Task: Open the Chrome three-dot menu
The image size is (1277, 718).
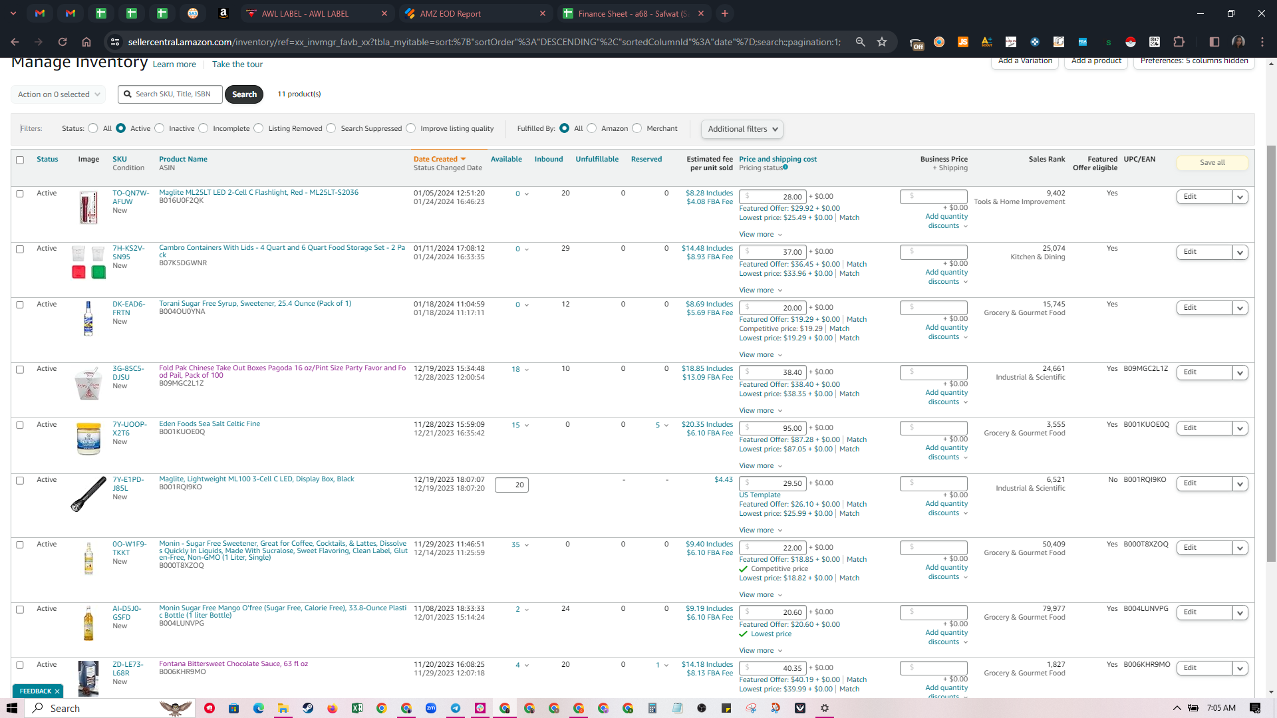Action: coord(1262,42)
